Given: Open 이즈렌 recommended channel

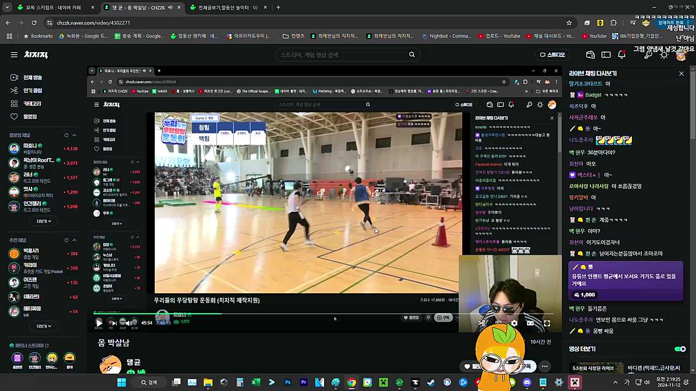Looking at the screenshot, I should click(43, 282).
